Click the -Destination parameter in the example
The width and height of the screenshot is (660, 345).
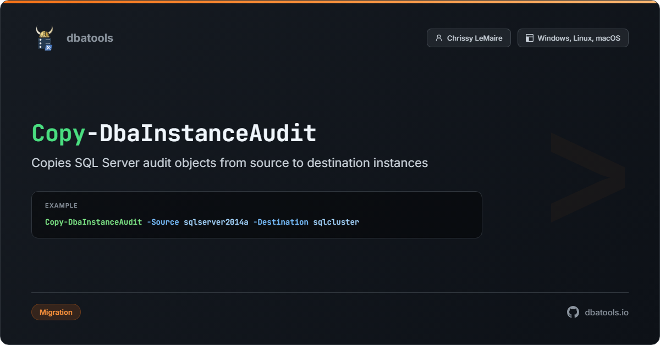(280, 222)
